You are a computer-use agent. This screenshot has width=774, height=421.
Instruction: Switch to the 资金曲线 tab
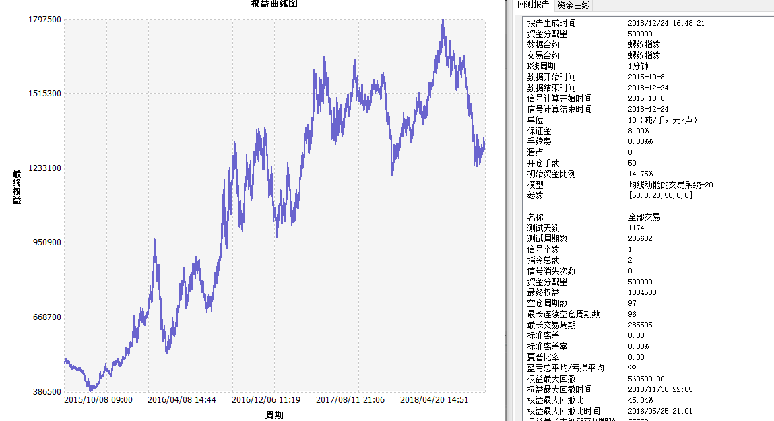click(573, 5)
